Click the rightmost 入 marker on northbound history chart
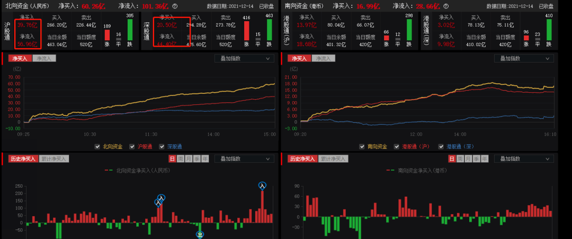572x239 pixels. pyautogui.click(x=262, y=186)
